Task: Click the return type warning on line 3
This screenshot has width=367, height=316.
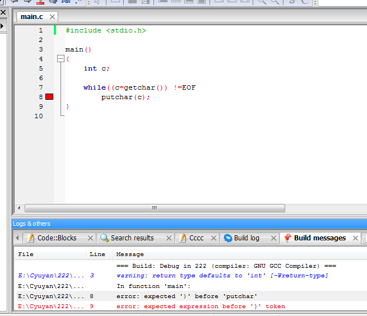Action: 222,276
